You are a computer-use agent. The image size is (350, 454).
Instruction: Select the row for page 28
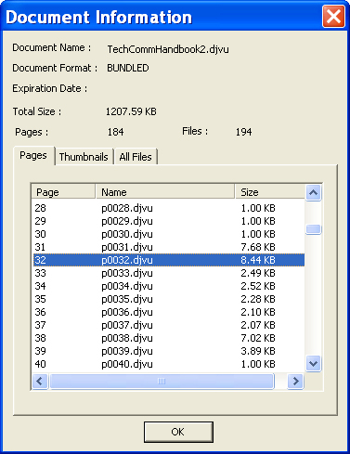point(169,208)
